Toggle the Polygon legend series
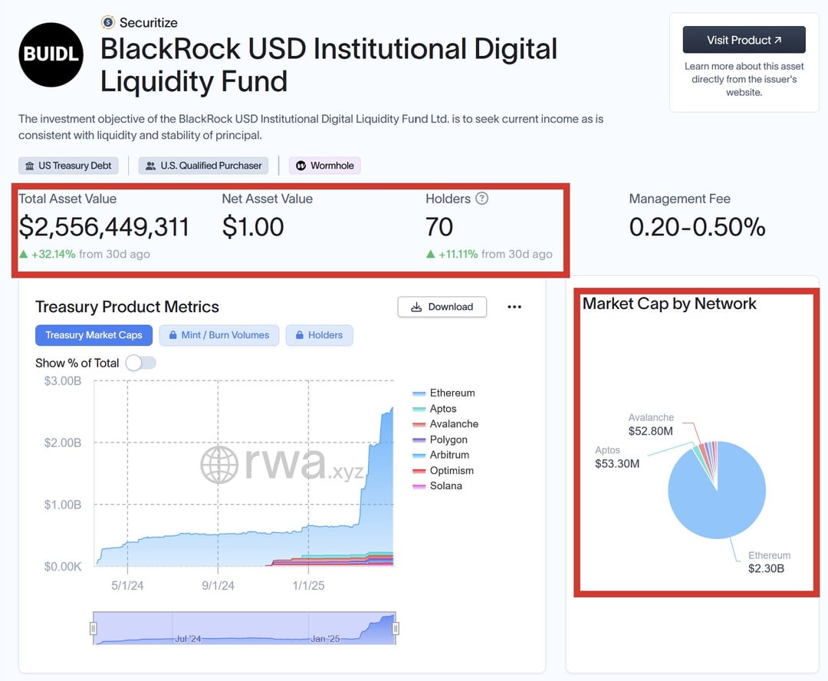This screenshot has width=828, height=681. [440, 439]
